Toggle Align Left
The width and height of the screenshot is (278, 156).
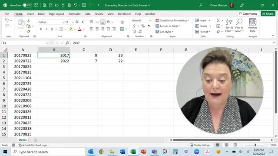[92, 29]
